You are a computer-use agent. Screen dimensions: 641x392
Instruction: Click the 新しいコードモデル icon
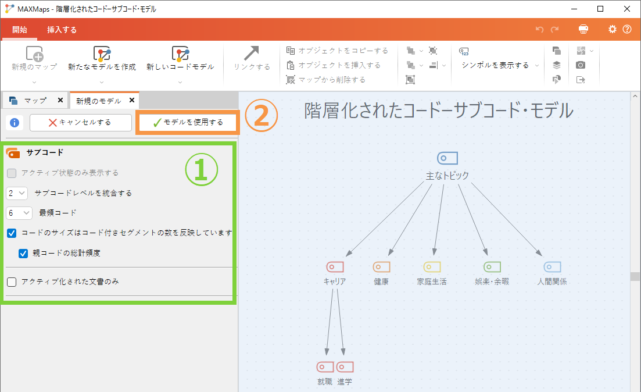click(180, 54)
